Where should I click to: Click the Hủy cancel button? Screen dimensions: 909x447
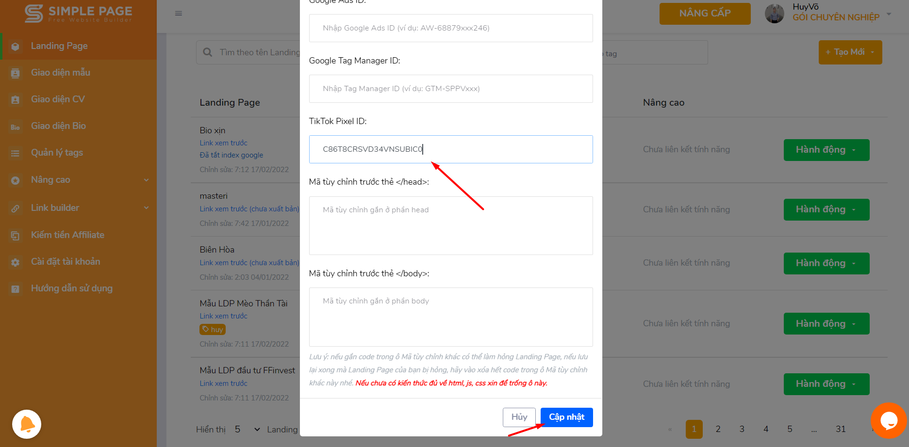point(519,417)
